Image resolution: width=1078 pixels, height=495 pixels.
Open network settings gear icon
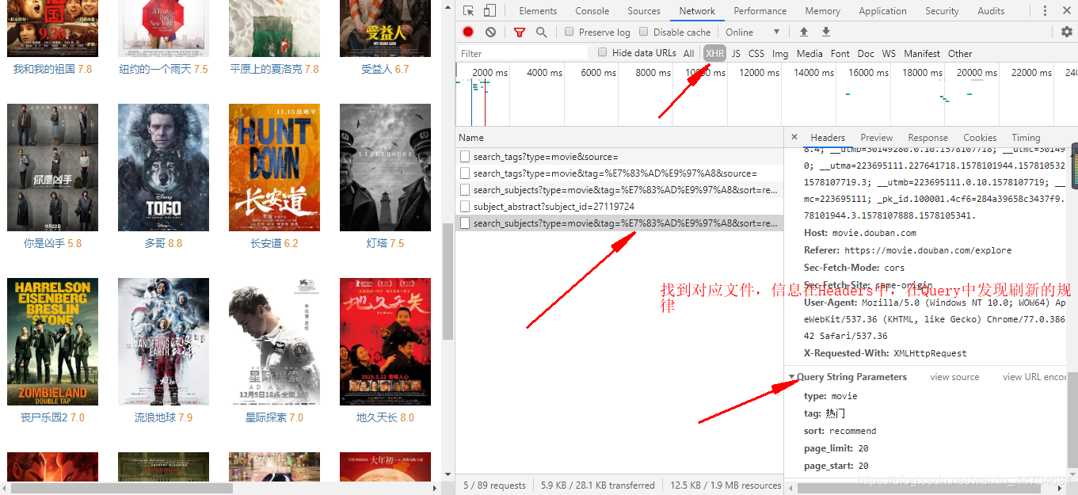[x=1067, y=32]
